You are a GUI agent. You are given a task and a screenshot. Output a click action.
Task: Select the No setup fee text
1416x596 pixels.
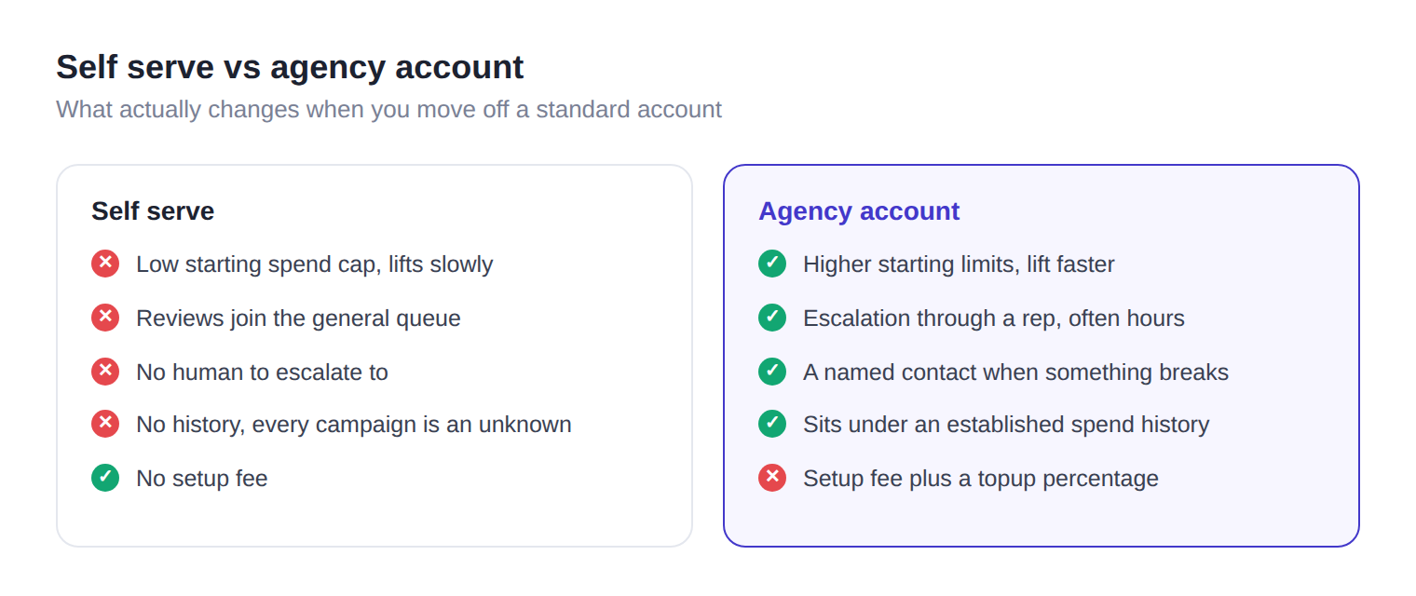pyautogui.click(x=202, y=479)
